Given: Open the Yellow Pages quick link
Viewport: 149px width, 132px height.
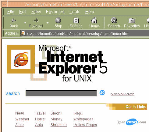Looking at the screenshot, I should click(x=85, y=125).
